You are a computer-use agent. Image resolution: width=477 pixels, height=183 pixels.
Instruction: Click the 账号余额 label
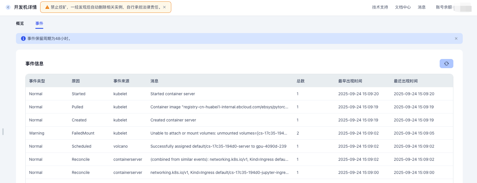click(444, 7)
